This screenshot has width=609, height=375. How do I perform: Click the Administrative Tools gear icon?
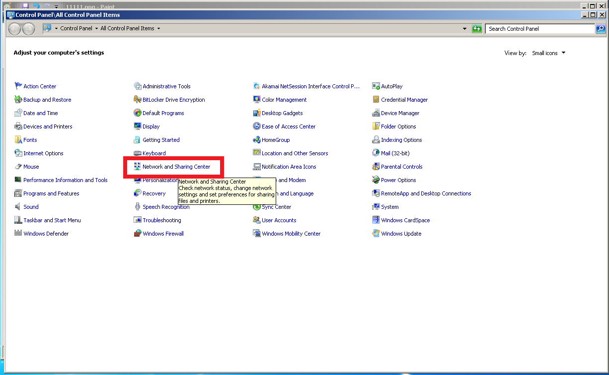138,86
